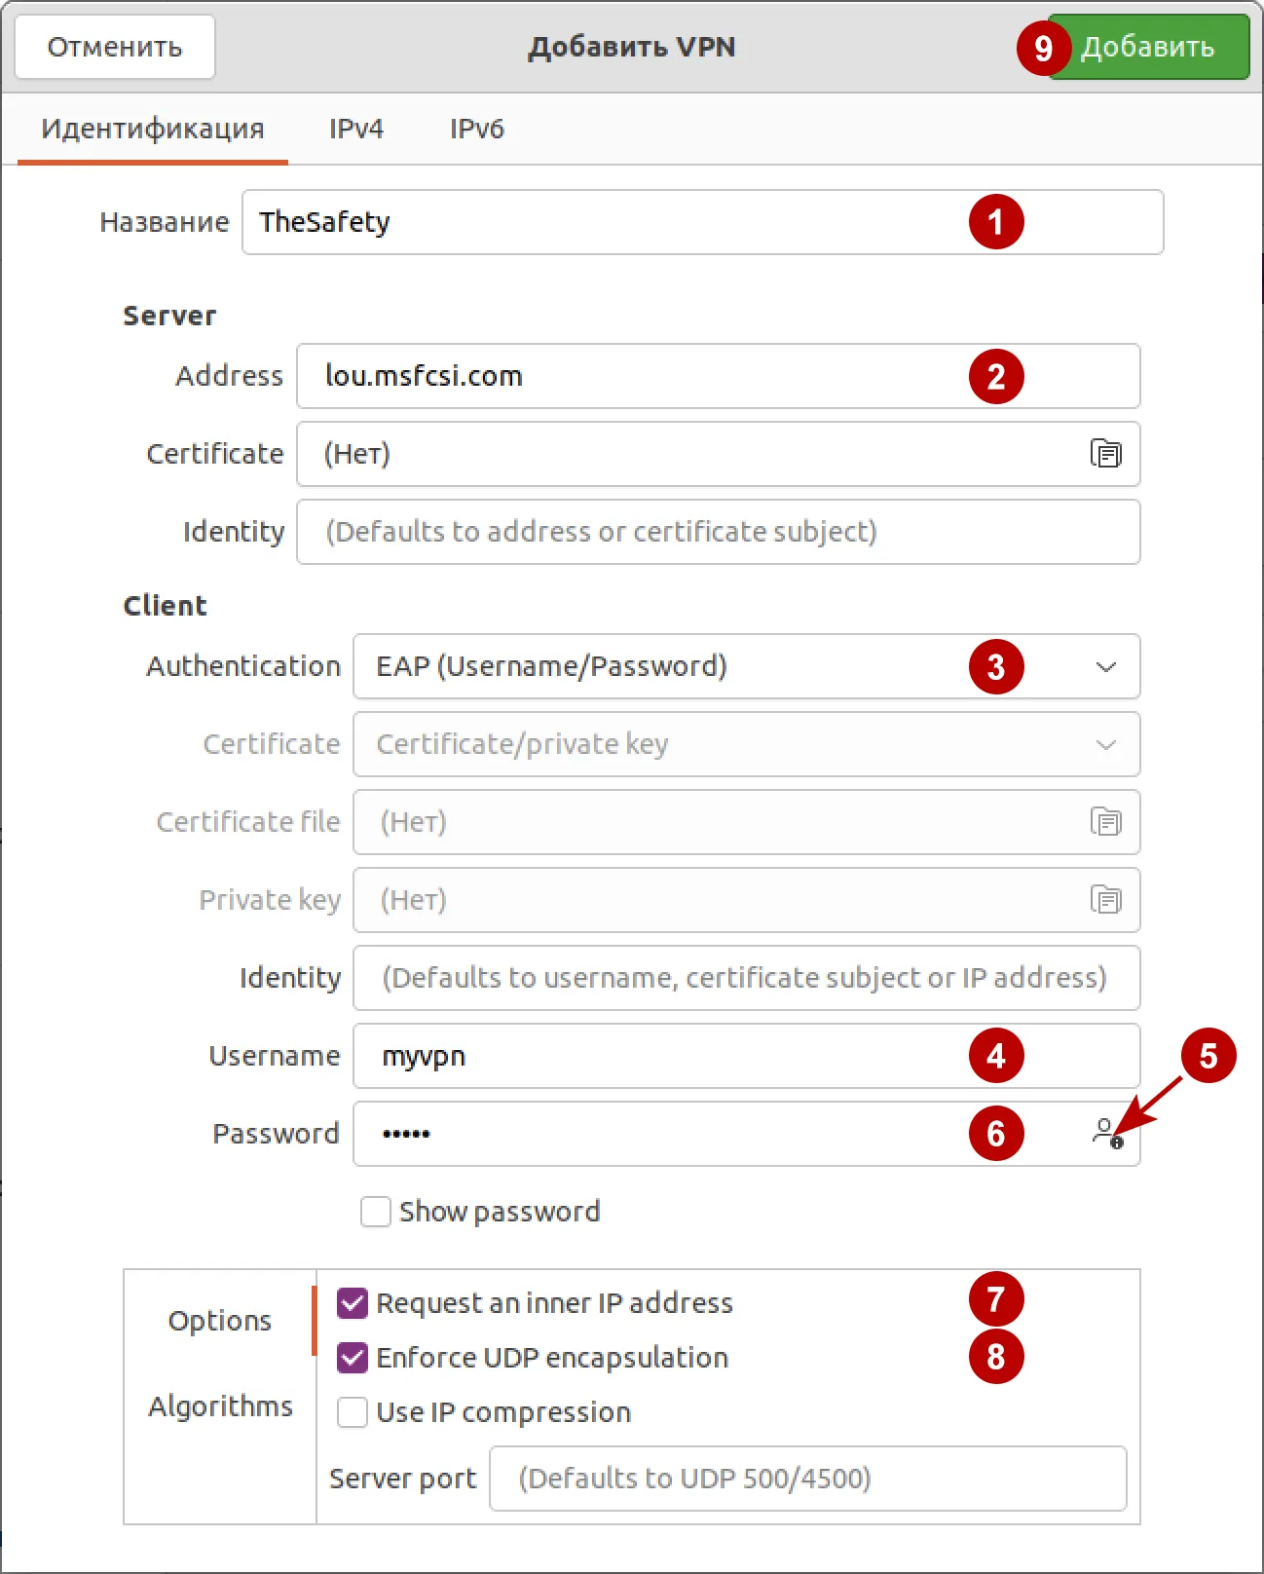Uncheck Request an inner IP address
The height and width of the screenshot is (1574, 1264).
353,1303
